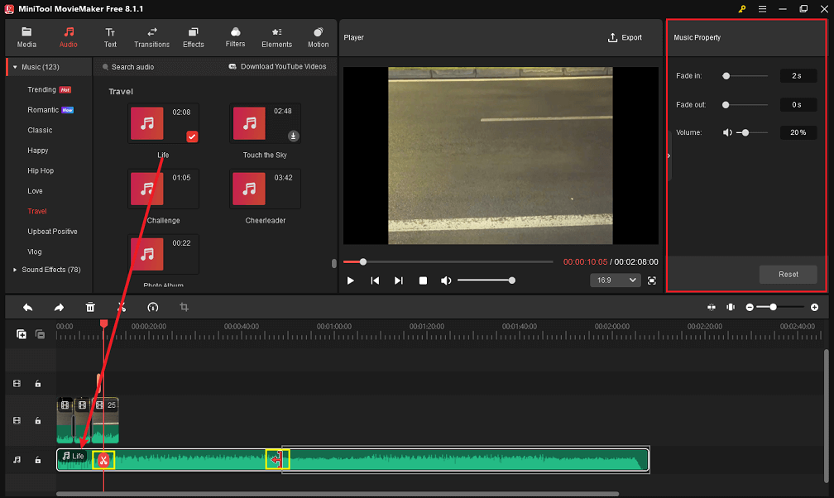This screenshot has height=498, width=834.
Task: Select the Hip Hop music category
Action: point(41,170)
